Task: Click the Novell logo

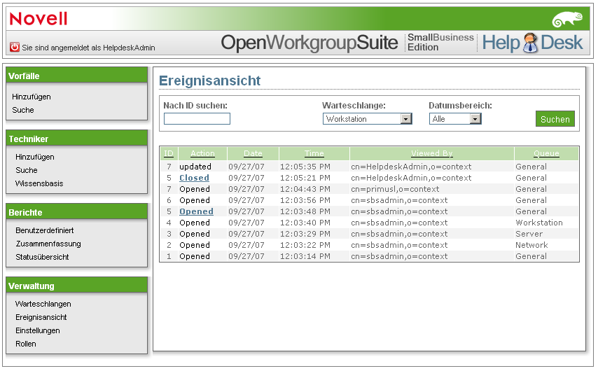Action: click(39, 19)
